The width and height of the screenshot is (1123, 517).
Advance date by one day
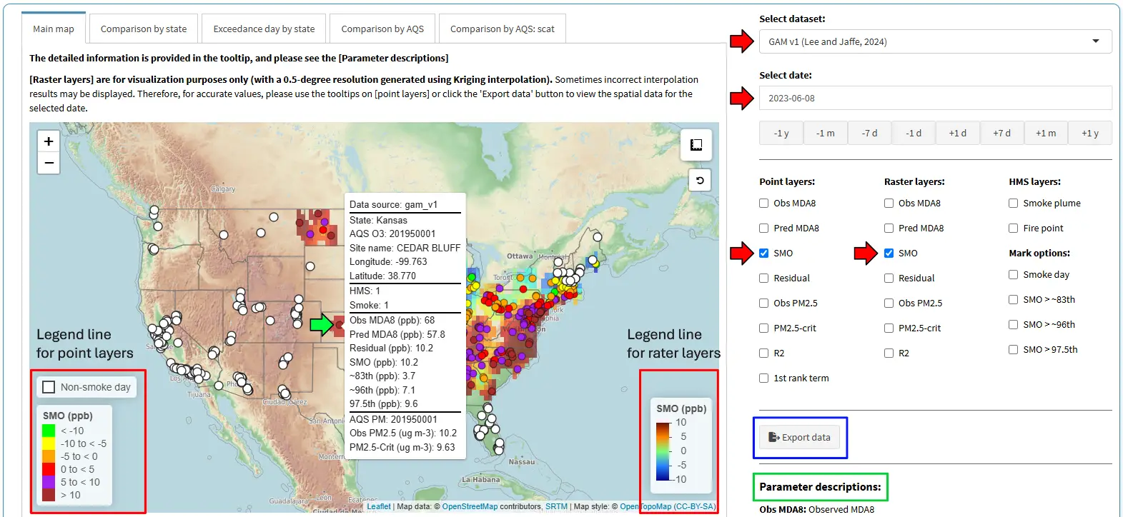point(957,134)
